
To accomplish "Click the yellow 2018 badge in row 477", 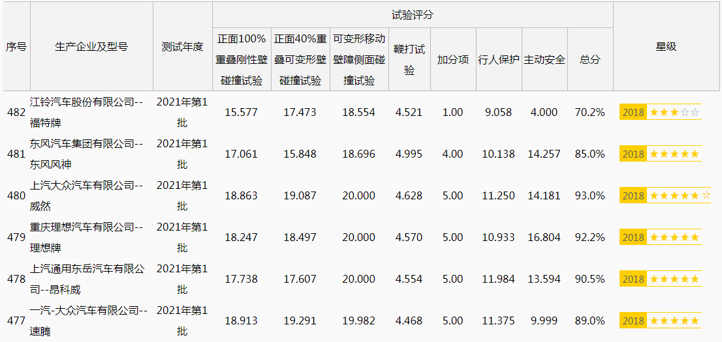I will click(633, 321).
